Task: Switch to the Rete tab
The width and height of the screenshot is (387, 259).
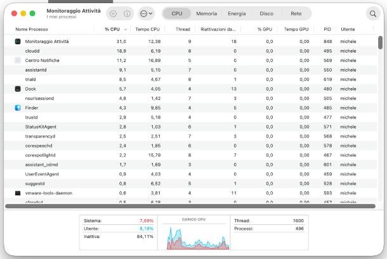Action: click(296, 13)
